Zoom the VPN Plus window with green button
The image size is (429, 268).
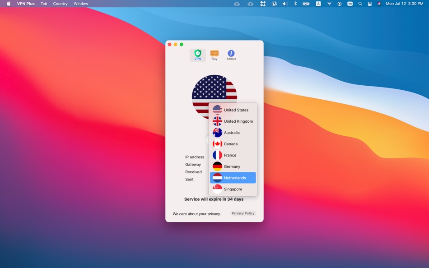tap(182, 44)
